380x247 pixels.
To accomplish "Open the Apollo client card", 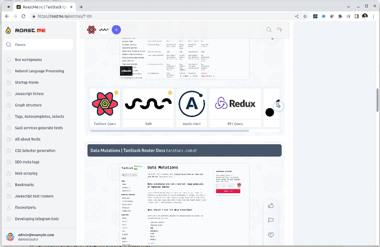I will pos(192,108).
